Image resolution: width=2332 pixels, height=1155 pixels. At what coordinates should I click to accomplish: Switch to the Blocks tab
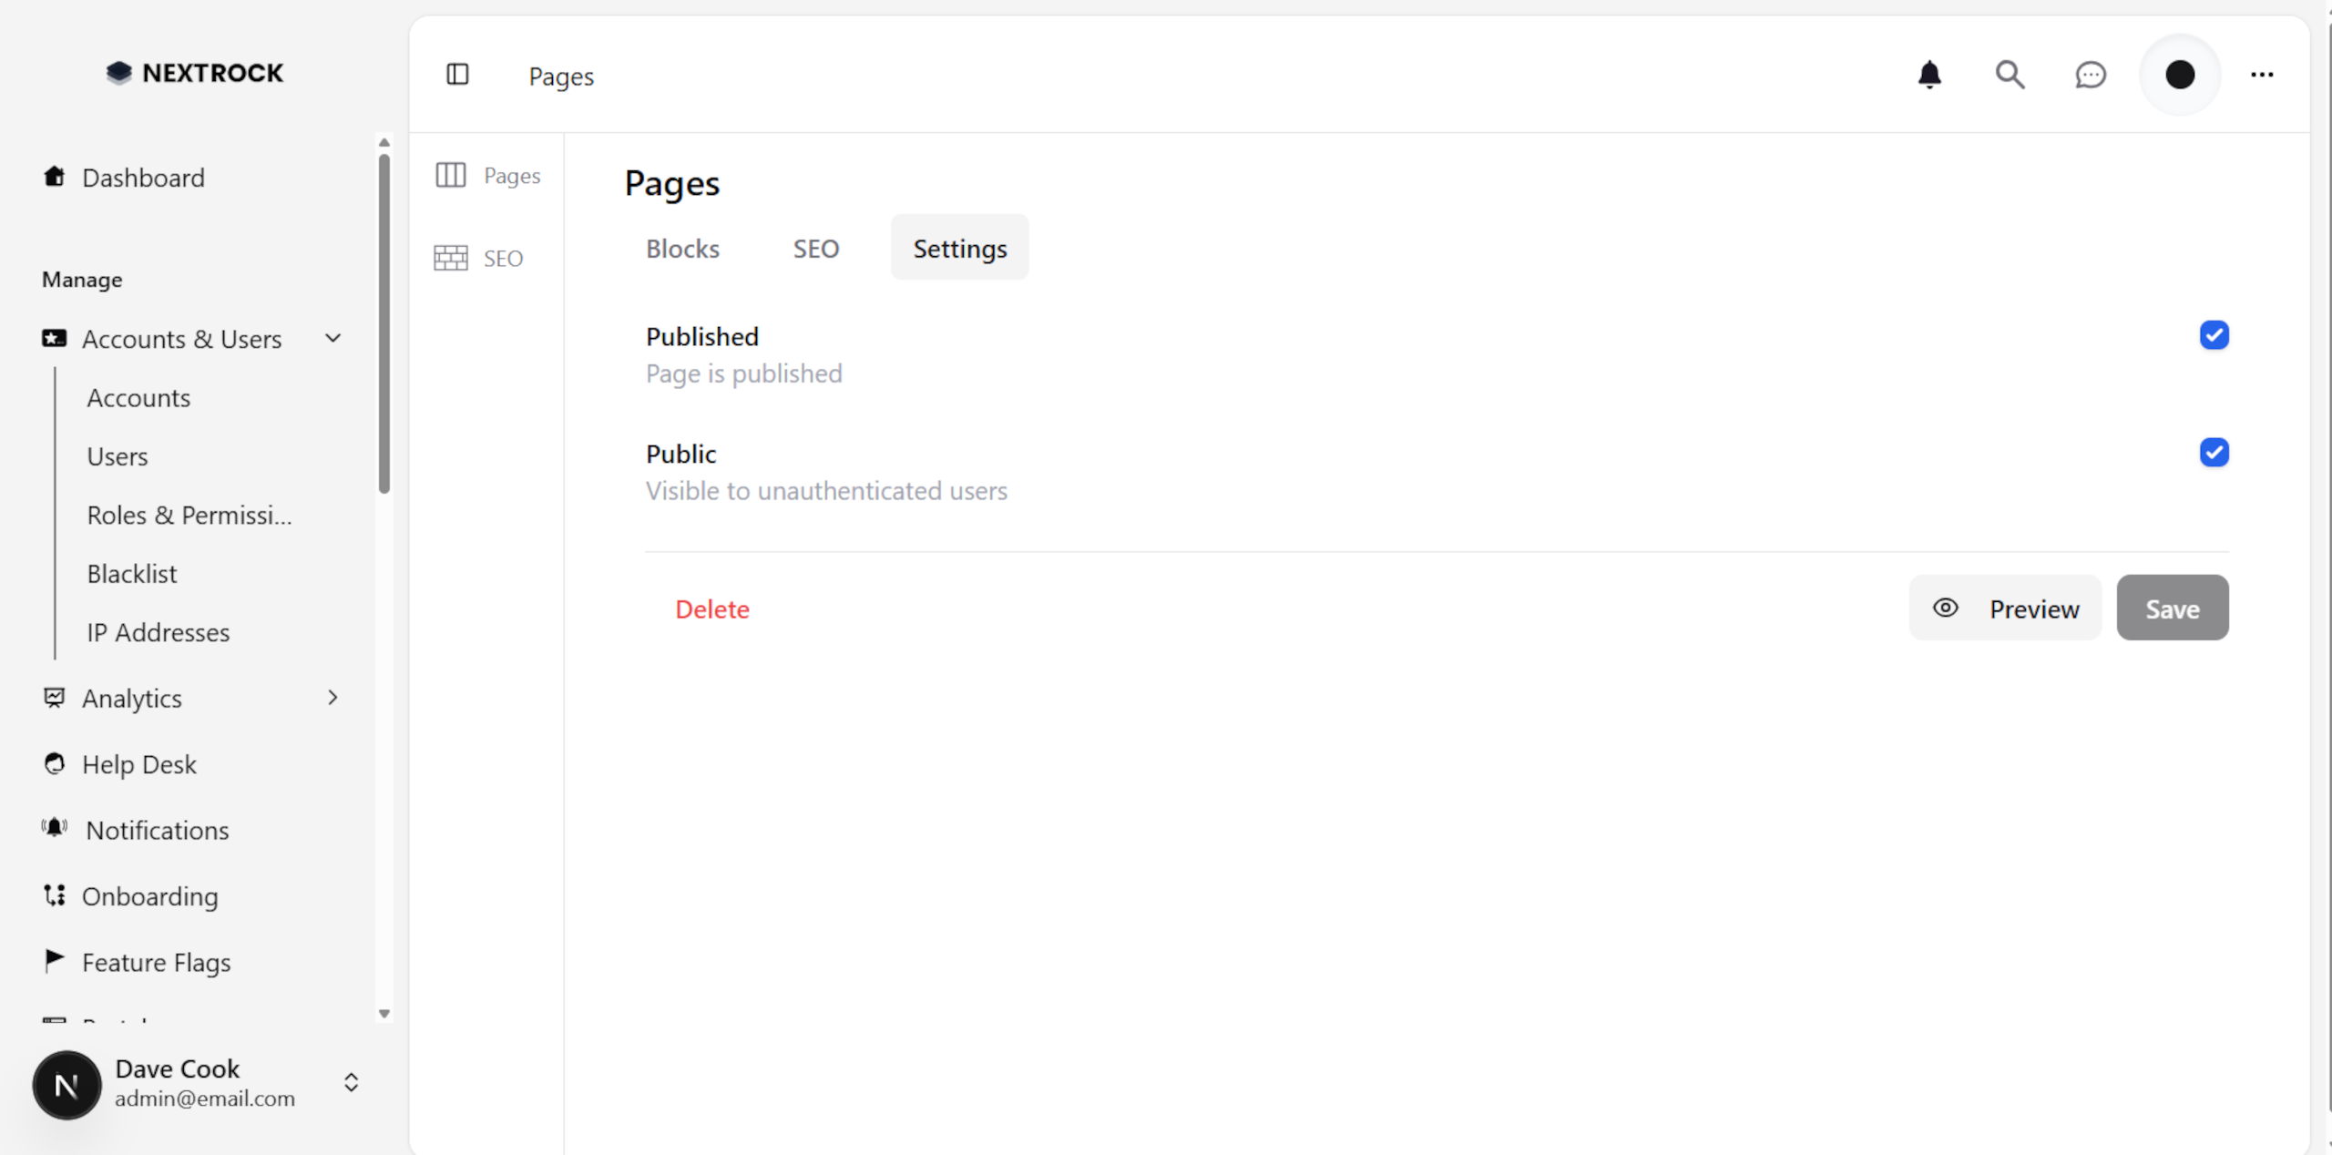tap(681, 248)
